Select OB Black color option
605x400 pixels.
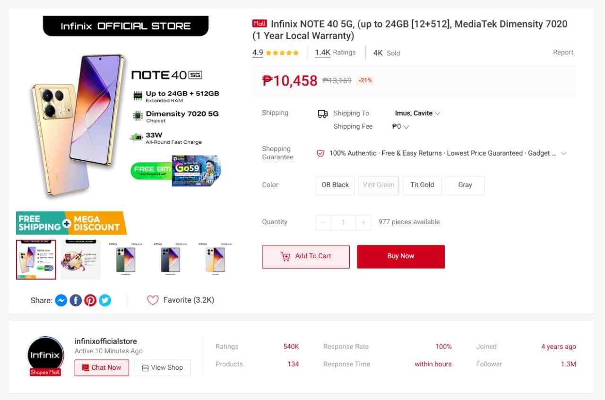335,185
